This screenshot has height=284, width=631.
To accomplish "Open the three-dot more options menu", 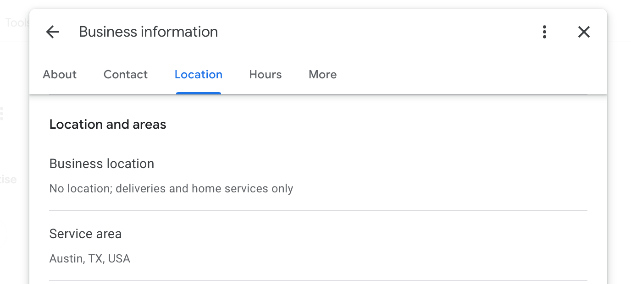I will pyautogui.click(x=544, y=32).
